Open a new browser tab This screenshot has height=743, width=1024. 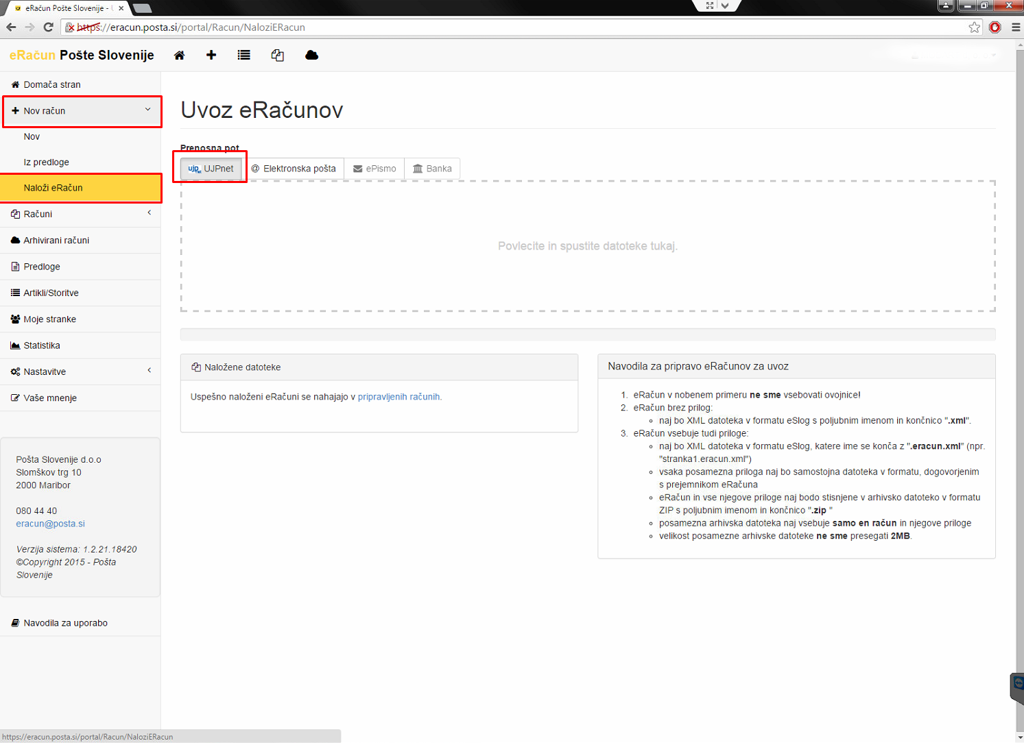(x=142, y=8)
